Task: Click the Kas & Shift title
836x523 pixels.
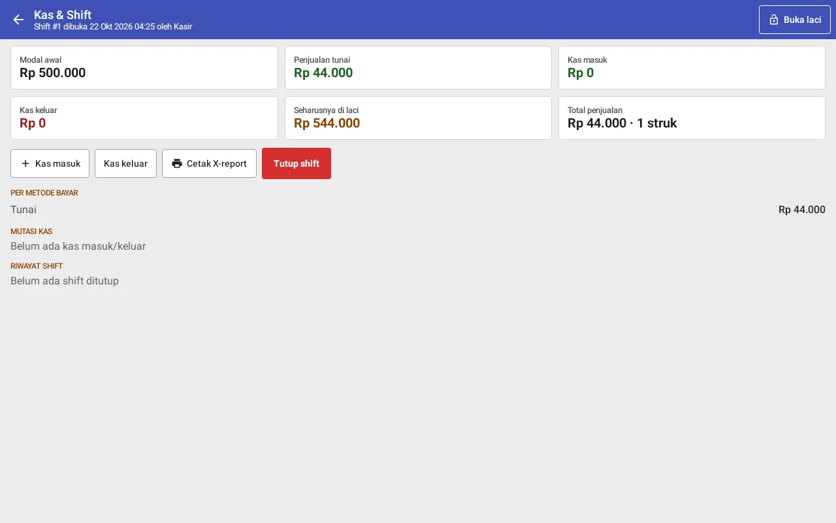Action: coord(63,14)
